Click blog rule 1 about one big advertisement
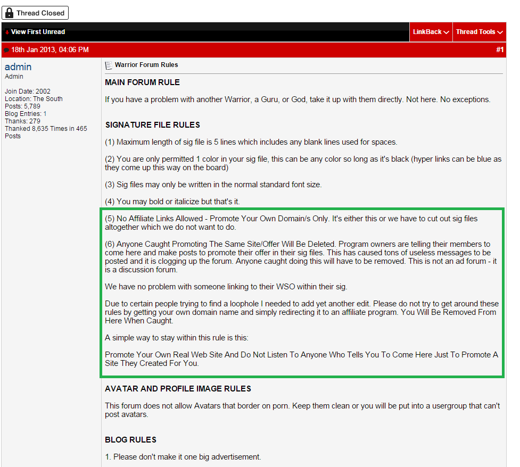The image size is (520, 467). (183, 457)
